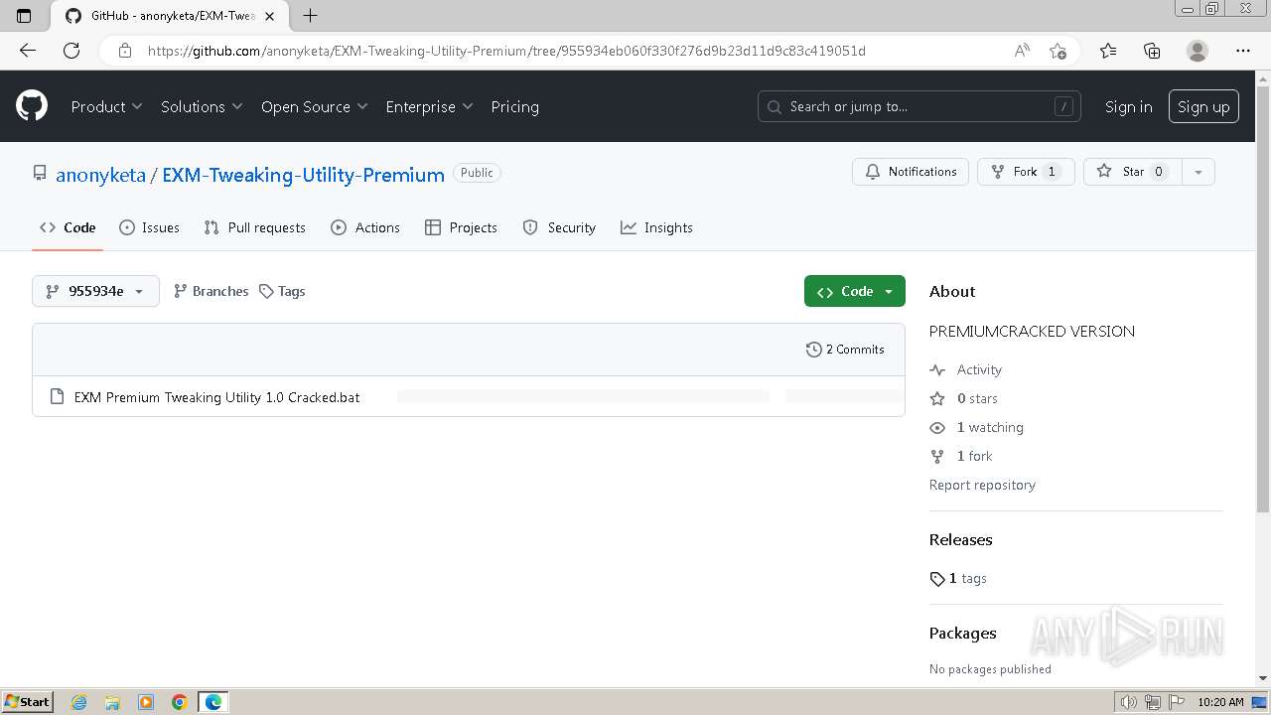This screenshot has width=1271, height=715.
Task: Open the browser Collections icon
Action: pyautogui.click(x=1152, y=51)
